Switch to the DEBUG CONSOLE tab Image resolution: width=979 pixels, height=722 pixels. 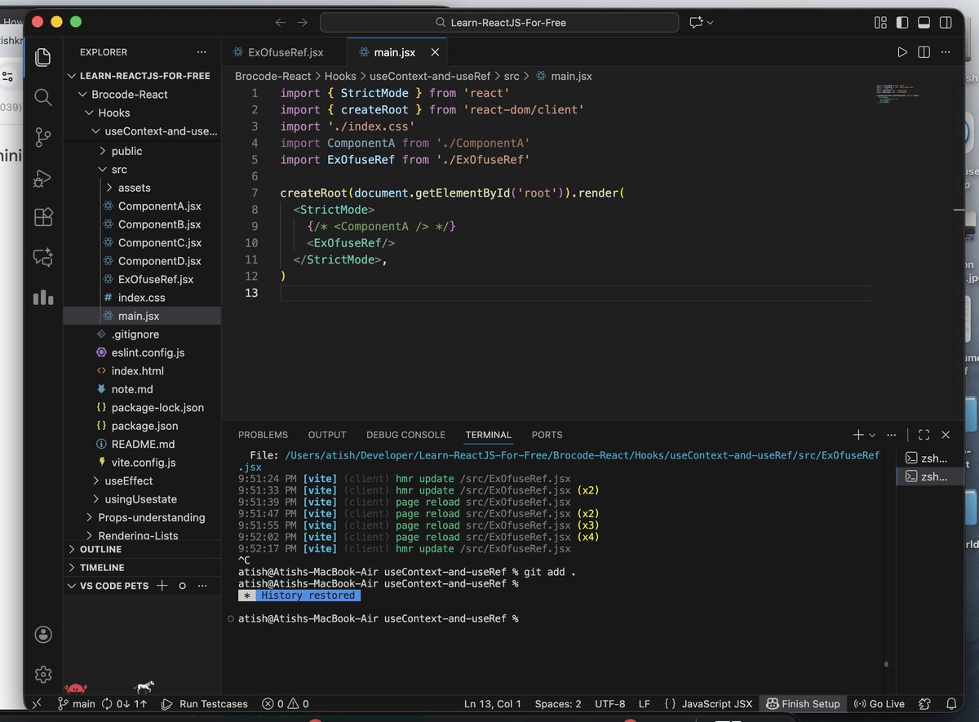(405, 435)
